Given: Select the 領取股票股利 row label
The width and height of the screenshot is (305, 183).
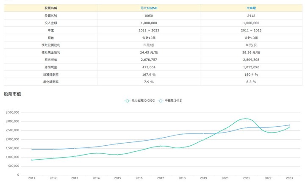Looking at the screenshot, I should click(51, 45).
